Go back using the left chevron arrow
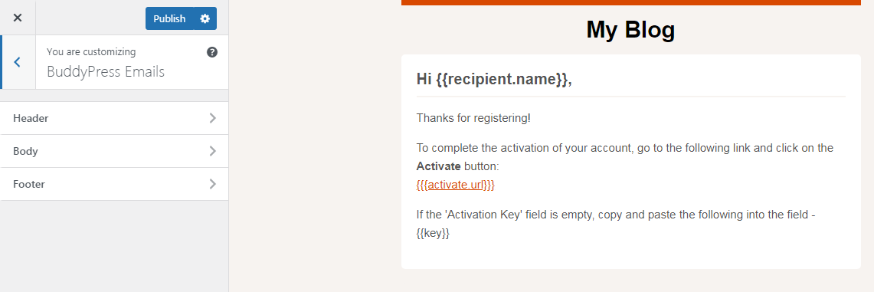Image resolution: width=874 pixels, height=292 pixels. [x=18, y=62]
